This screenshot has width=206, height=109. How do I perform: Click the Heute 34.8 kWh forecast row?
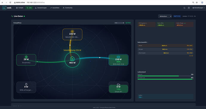[165, 46]
